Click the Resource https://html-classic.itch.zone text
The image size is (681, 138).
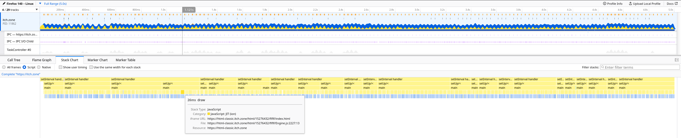click(x=227, y=128)
